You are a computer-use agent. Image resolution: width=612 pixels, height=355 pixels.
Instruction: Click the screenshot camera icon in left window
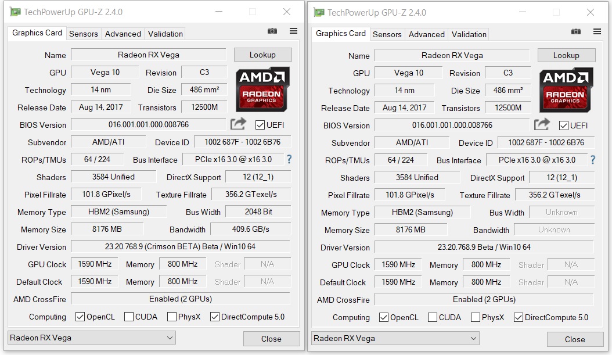[x=272, y=31]
